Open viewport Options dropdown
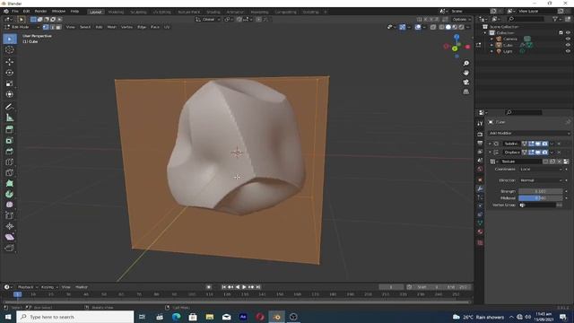 pos(462,20)
